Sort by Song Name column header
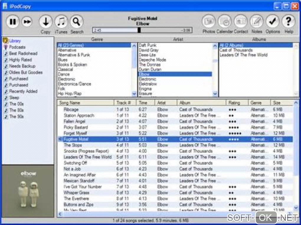The width and height of the screenshot is (301, 225). pyautogui.click(x=86, y=103)
